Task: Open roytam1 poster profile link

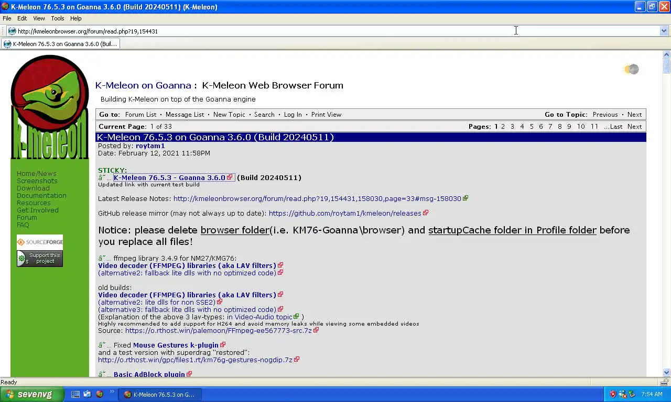Action: 150,146
